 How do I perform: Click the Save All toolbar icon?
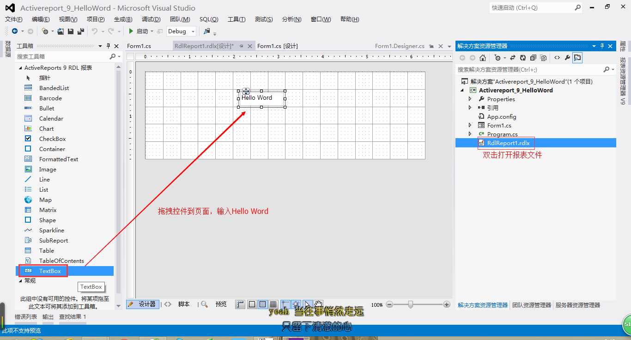click(81, 31)
